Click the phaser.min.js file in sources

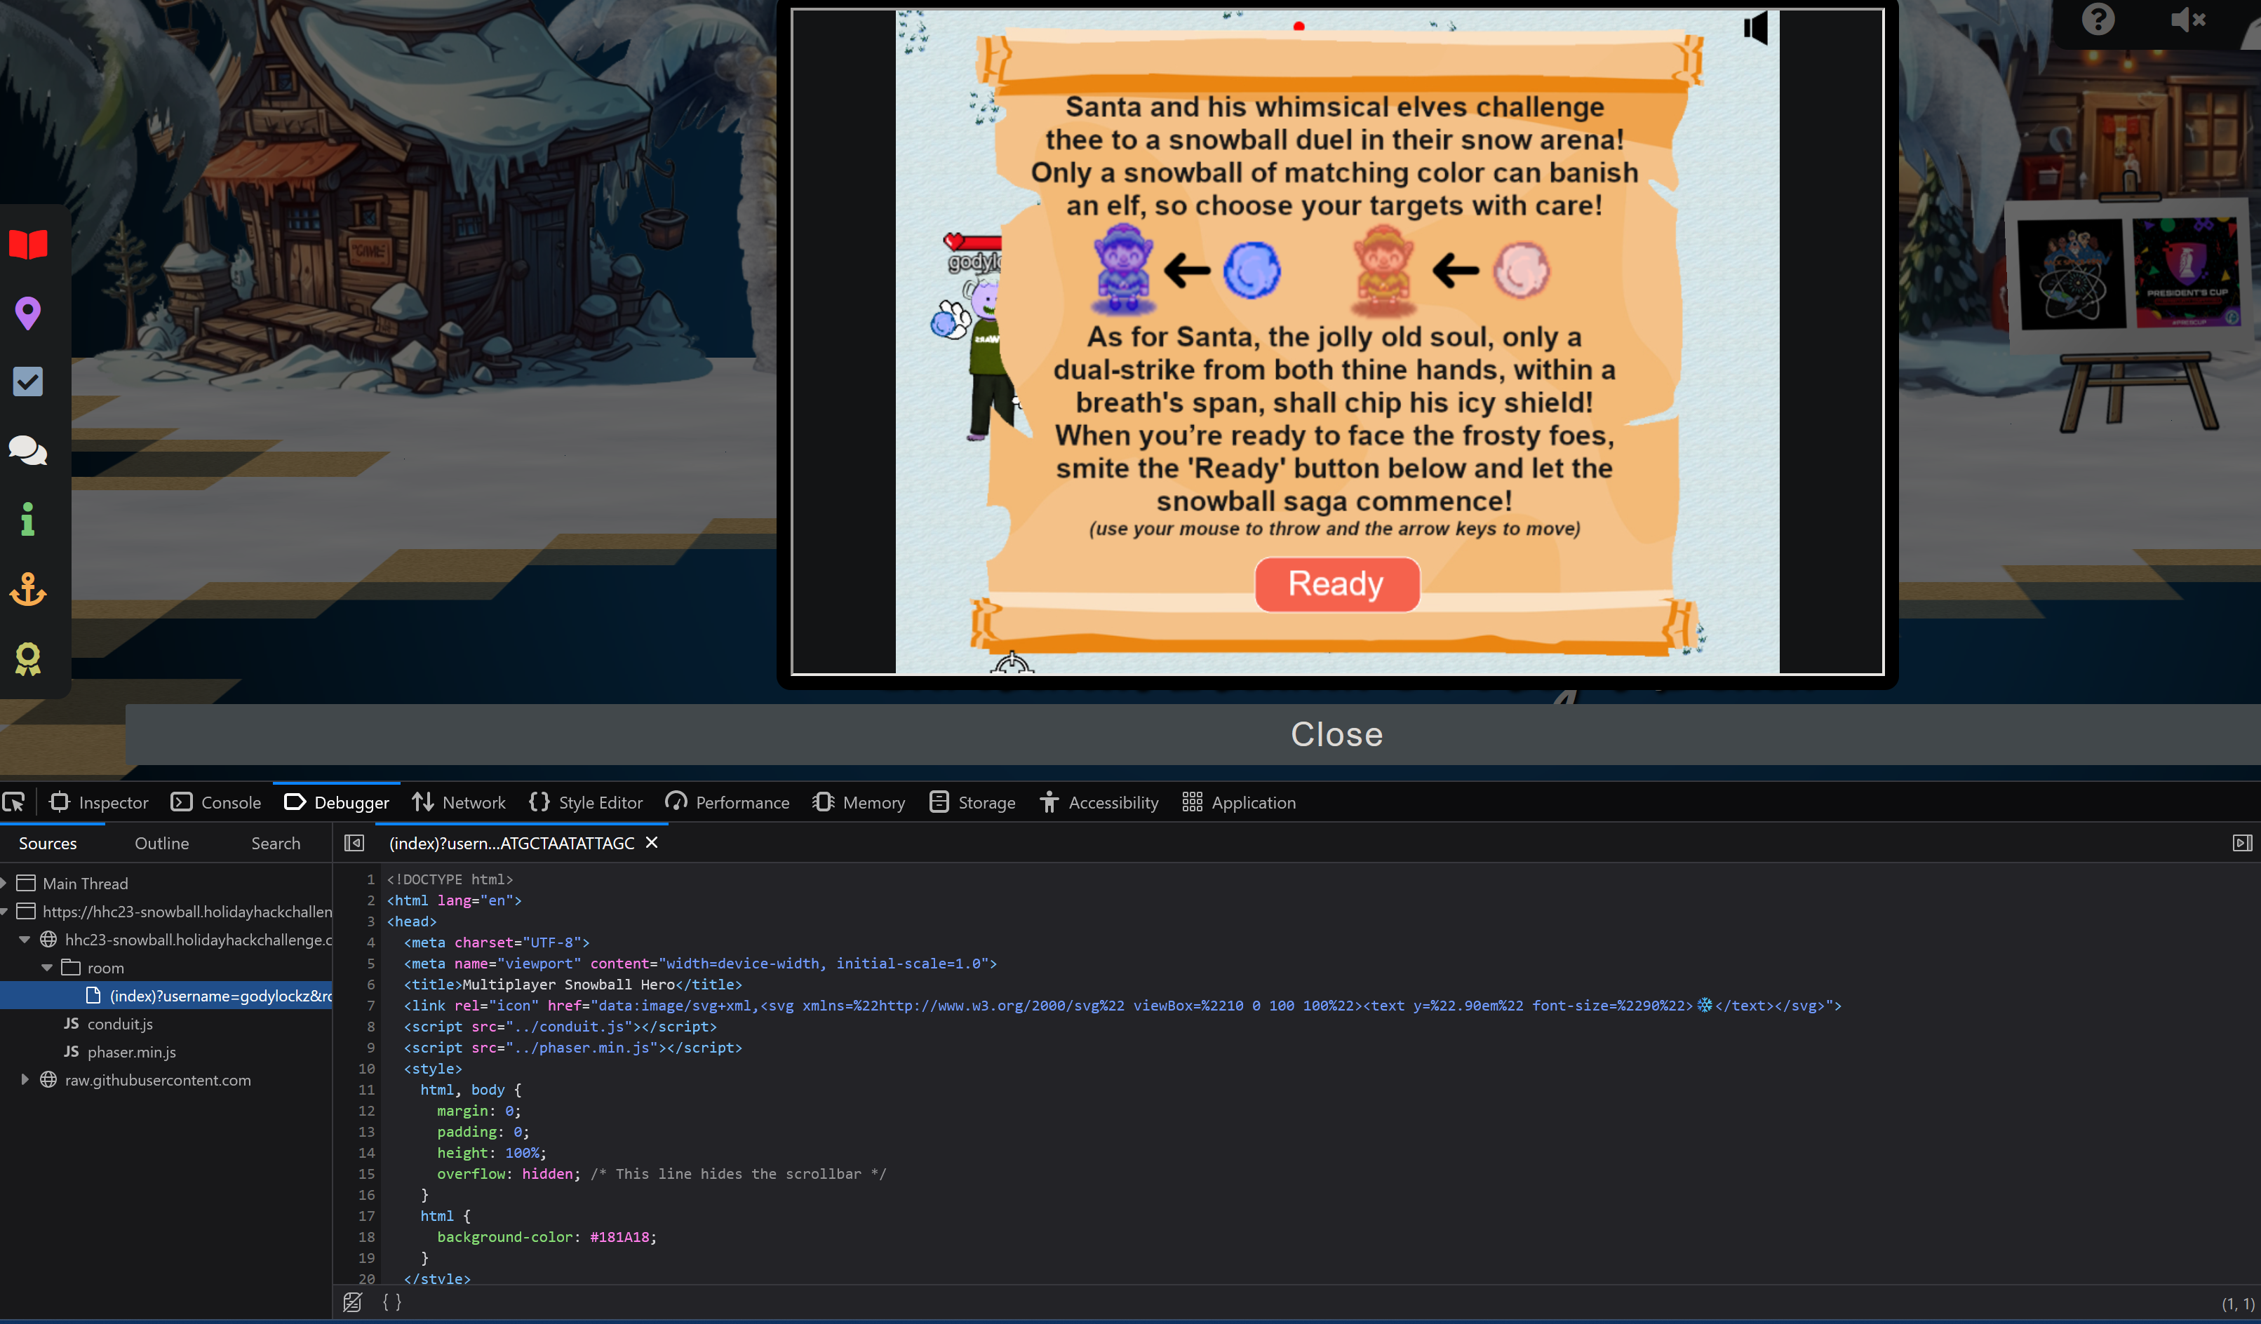pos(133,1051)
